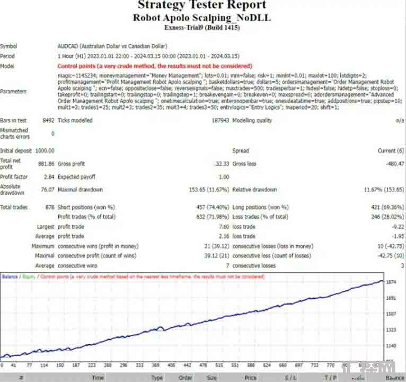This screenshot has width=406, height=382.
Task: Click the red Control points model warning
Action: (154, 66)
